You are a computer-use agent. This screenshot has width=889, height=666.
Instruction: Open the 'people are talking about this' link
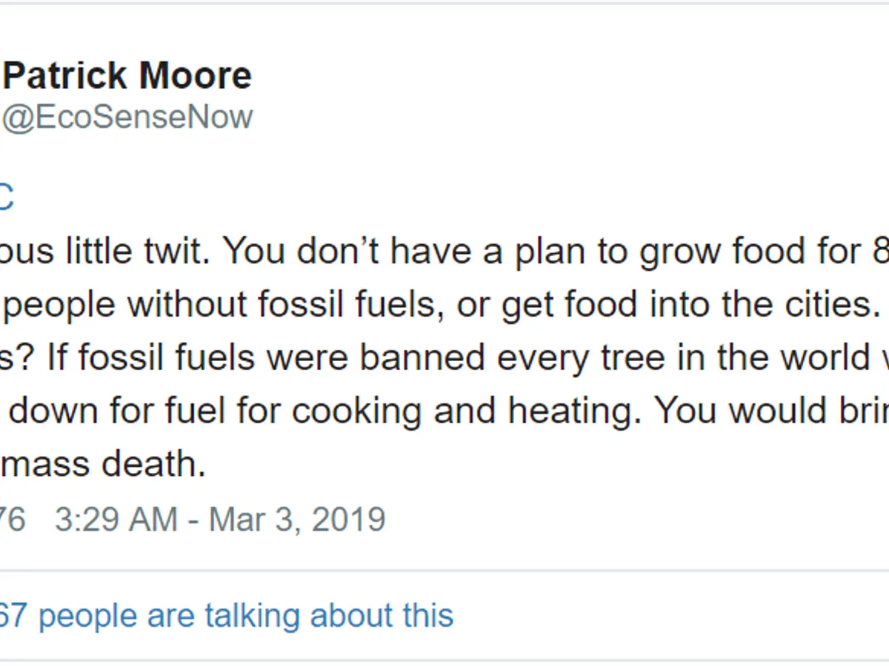click(x=245, y=616)
